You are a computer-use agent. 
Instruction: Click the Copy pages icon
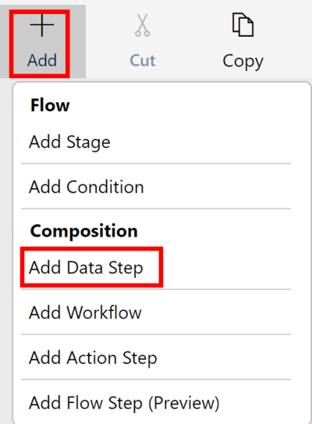tap(243, 24)
